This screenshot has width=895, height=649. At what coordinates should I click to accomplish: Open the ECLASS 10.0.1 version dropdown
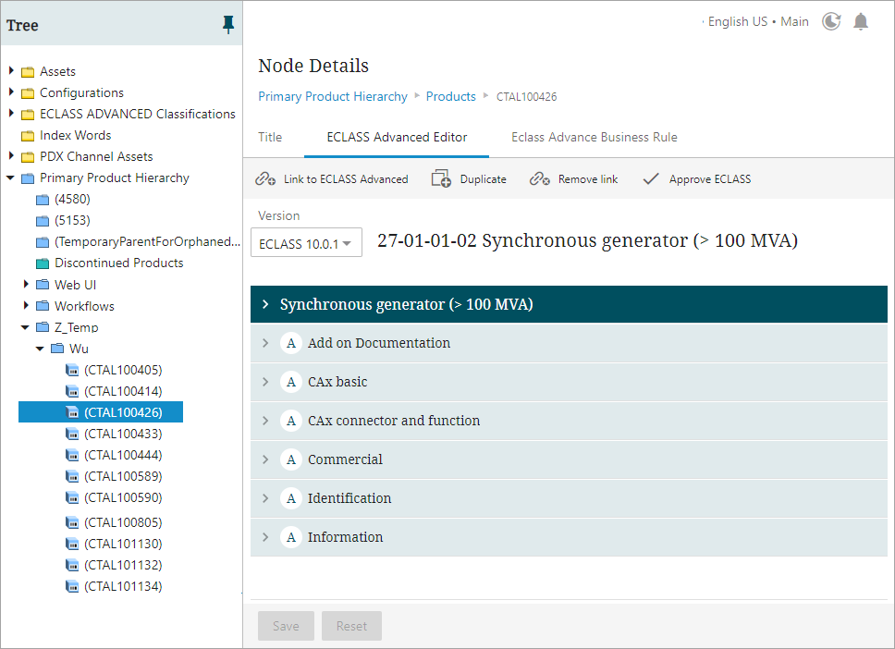pyautogui.click(x=306, y=241)
